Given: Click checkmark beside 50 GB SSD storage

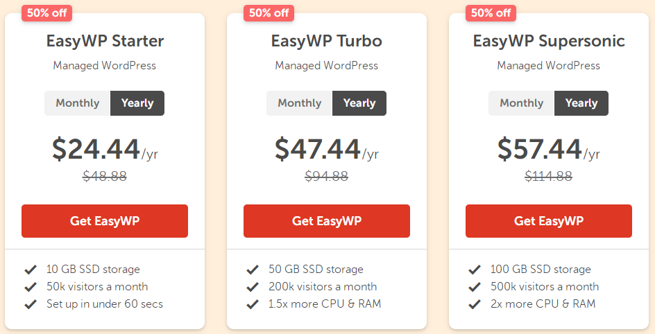Looking at the screenshot, I should click(253, 270).
